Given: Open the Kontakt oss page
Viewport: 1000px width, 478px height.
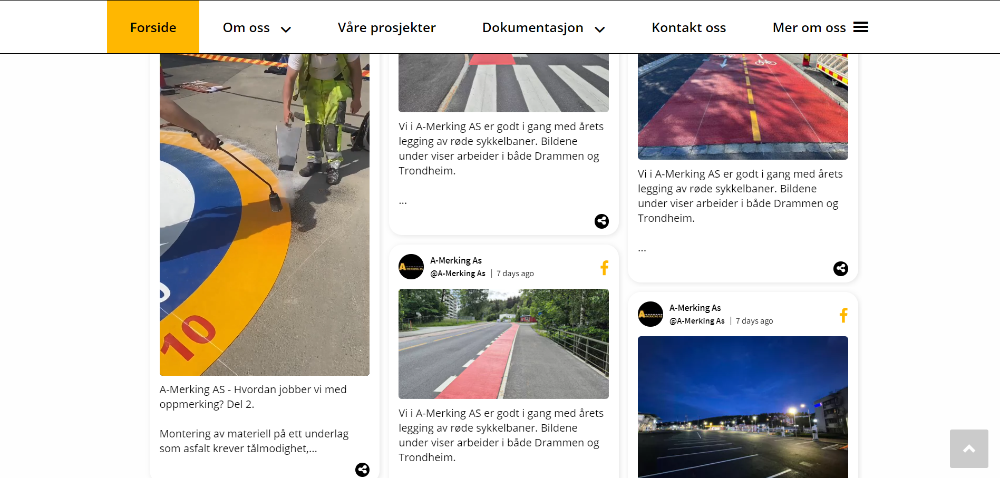Looking at the screenshot, I should pos(688,27).
